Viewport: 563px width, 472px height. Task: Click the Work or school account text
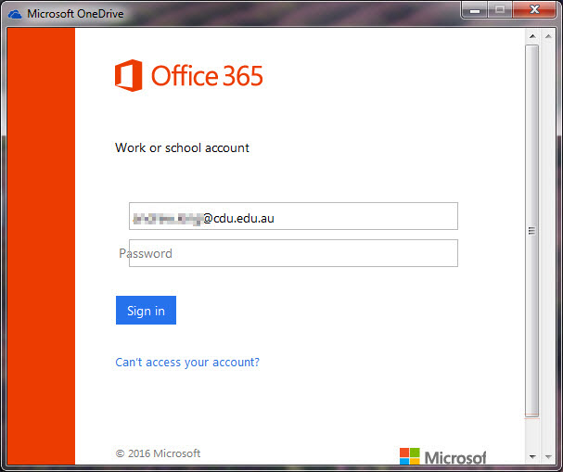tap(182, 147)
